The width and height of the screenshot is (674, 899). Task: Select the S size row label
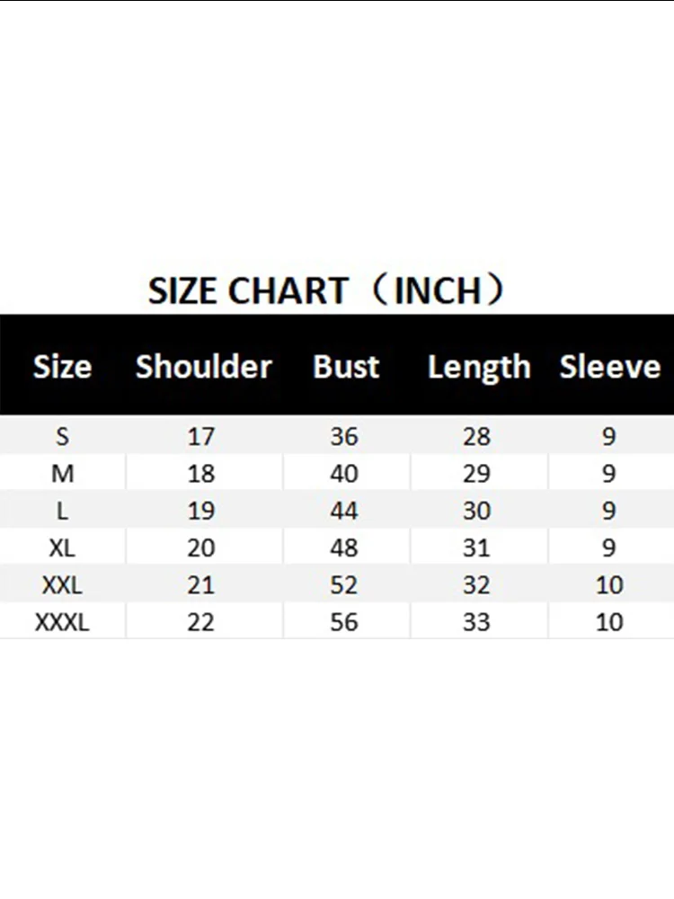pyautogui.click(x=62, y=437)
